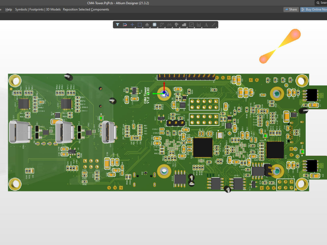
Task: Select the Place Via tool
Action: pyautogui.click(x=177, y=25)
